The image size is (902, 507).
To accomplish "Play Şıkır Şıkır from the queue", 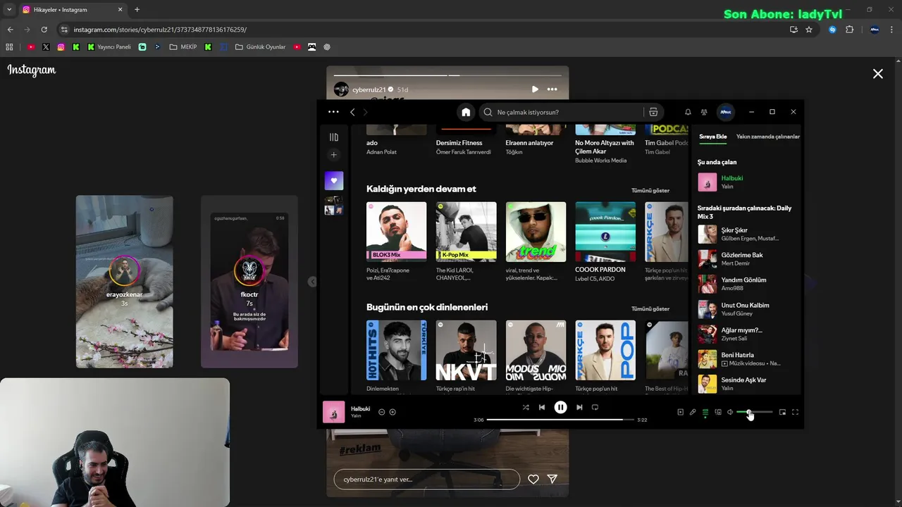I will [x=746, y=234].
